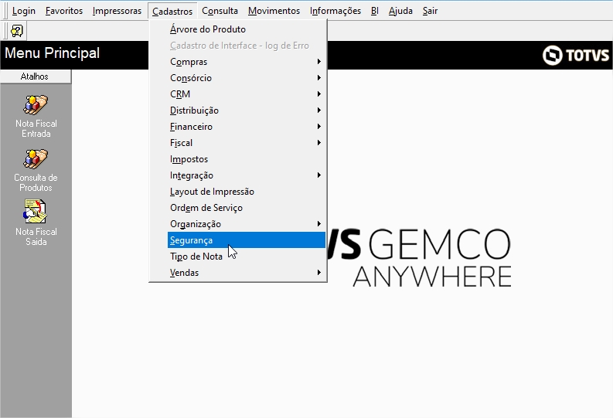
Task: Expand the Fiscal submenu
Action: point(247,143)
